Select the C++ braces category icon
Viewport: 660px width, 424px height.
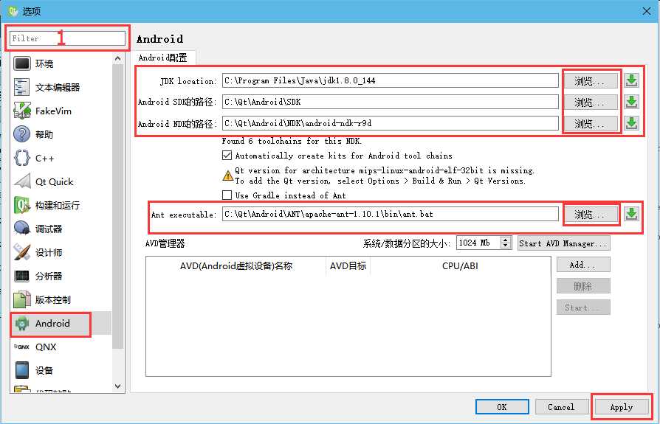(x=22, y=158)
